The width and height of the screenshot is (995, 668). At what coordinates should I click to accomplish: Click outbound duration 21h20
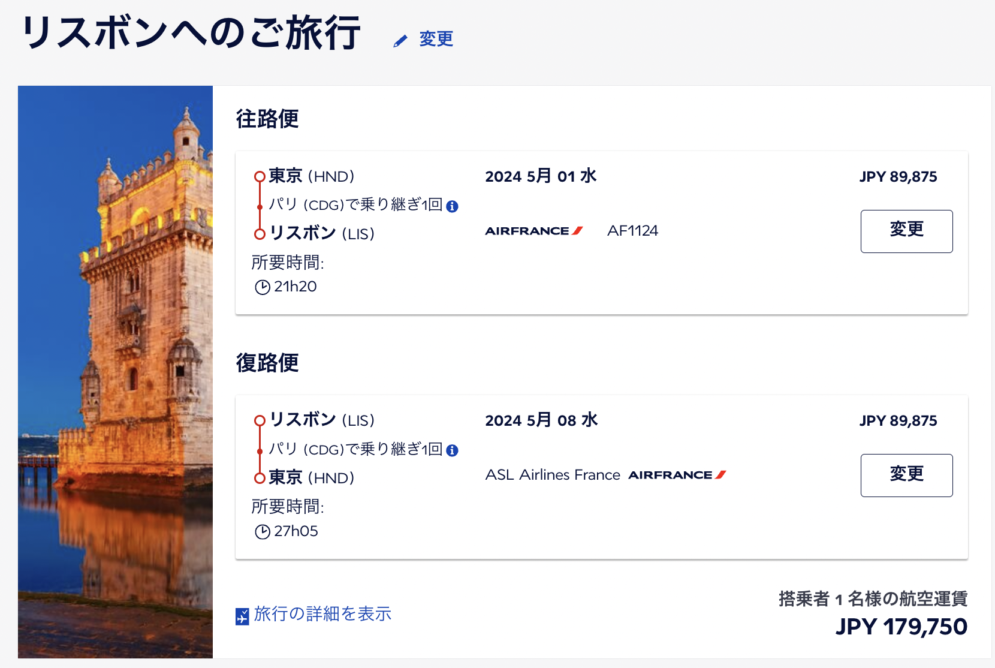296,287
